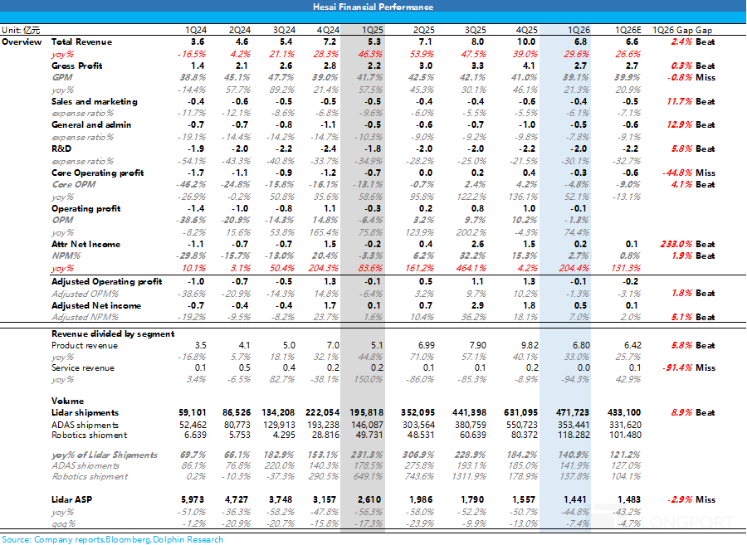Click the '-44.8%' Core Operating profit gap
Screen dimensions: 747x545
pyautogui.click(x=677, y=173)
